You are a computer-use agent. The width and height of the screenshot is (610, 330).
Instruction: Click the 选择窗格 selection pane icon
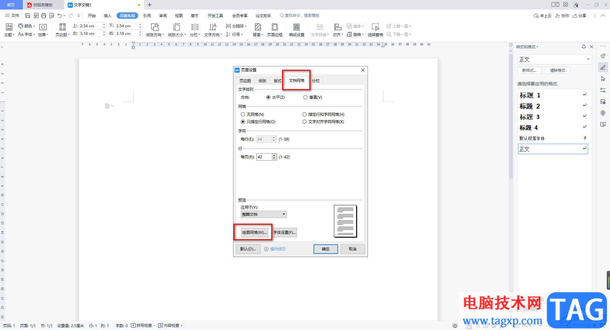point(375,30)
